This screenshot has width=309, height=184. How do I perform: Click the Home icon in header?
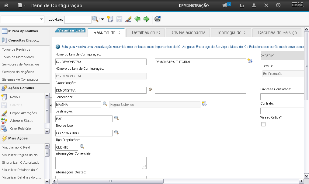6,5
